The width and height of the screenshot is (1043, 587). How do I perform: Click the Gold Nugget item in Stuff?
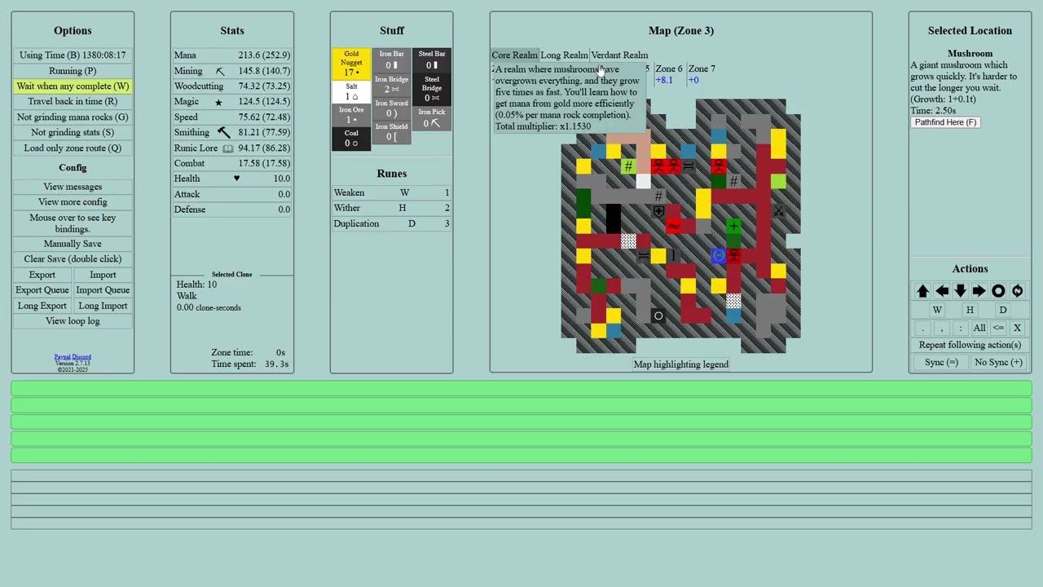(x=351, y=64)
